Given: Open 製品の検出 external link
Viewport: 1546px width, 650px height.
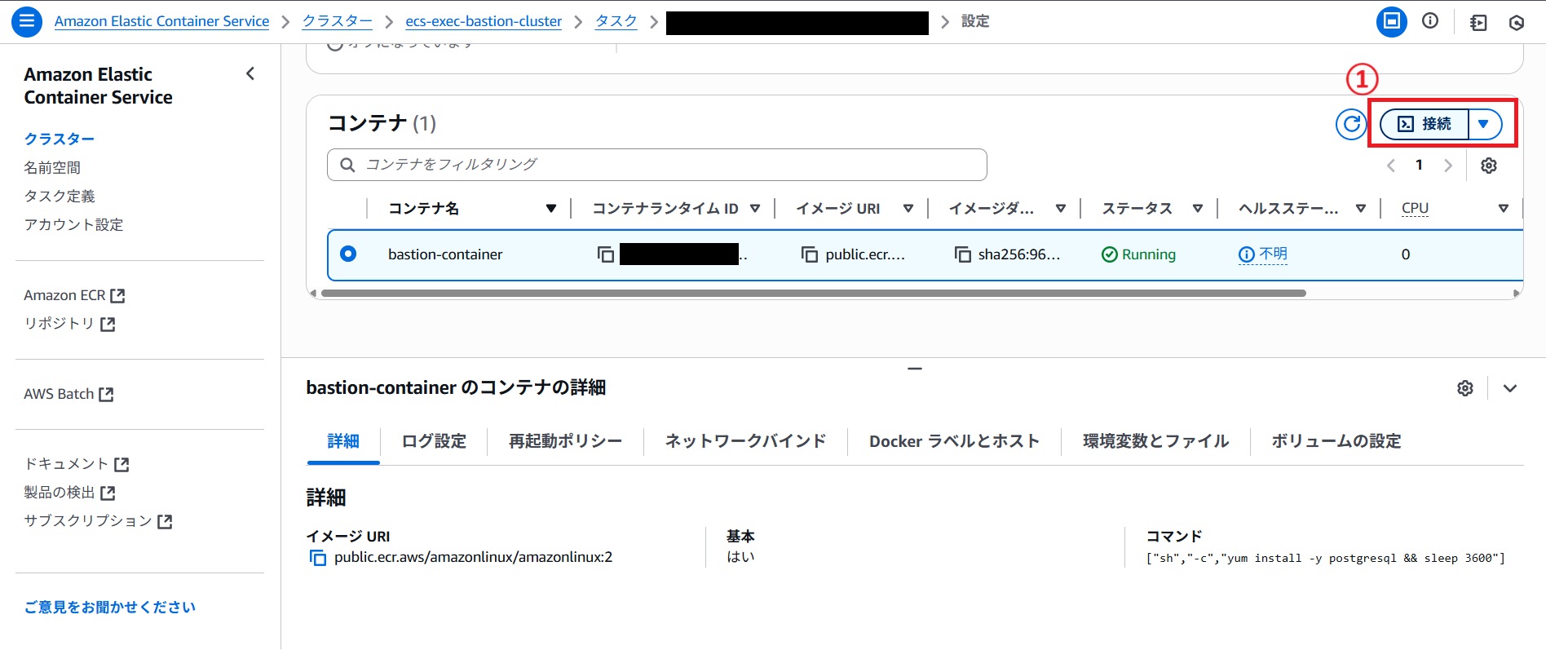Looking at the screenshot, I should [x=69, y=493].
